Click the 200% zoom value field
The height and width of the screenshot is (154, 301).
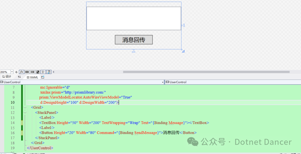click(x=5, y=72)
